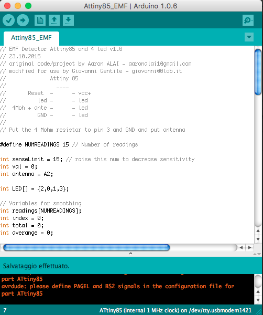Image resolution: width=263 pixels, height=315 pixels.
Task: Open a sketch with the up-arrow icon
Action: (x=54, y=20)
